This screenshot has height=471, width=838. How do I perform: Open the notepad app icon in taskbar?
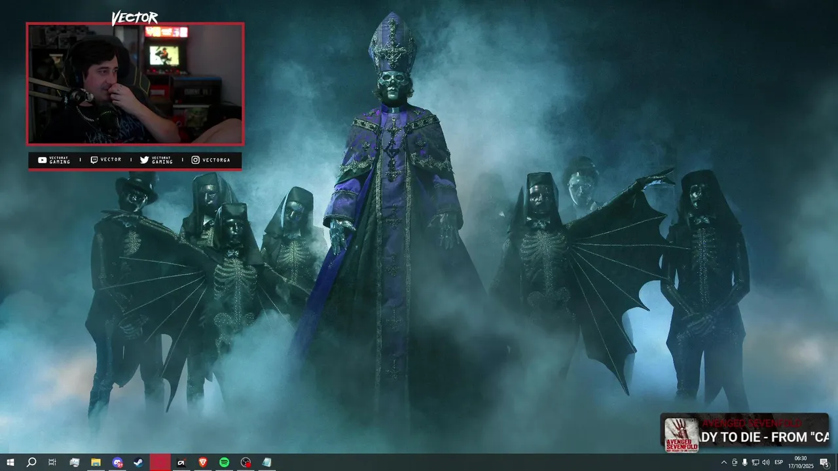pos(266,462)
